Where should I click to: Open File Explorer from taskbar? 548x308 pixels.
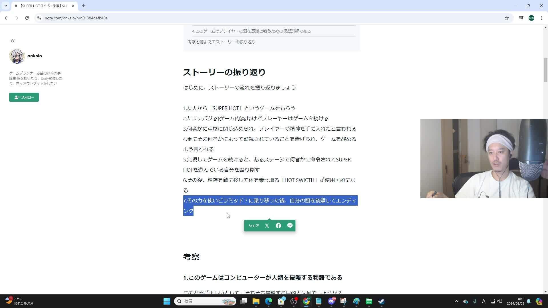coord(256,301)
